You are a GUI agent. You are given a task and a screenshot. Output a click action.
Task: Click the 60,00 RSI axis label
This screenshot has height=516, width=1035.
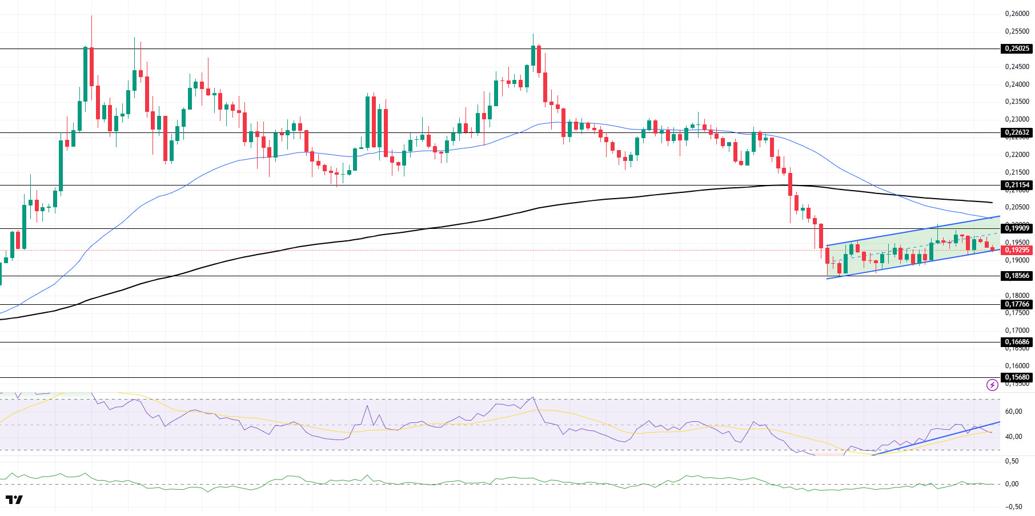click(x=1013, y=412)
